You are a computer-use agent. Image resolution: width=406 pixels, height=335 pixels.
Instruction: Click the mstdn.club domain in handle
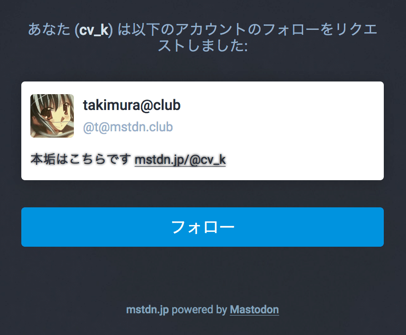[141, 127]
